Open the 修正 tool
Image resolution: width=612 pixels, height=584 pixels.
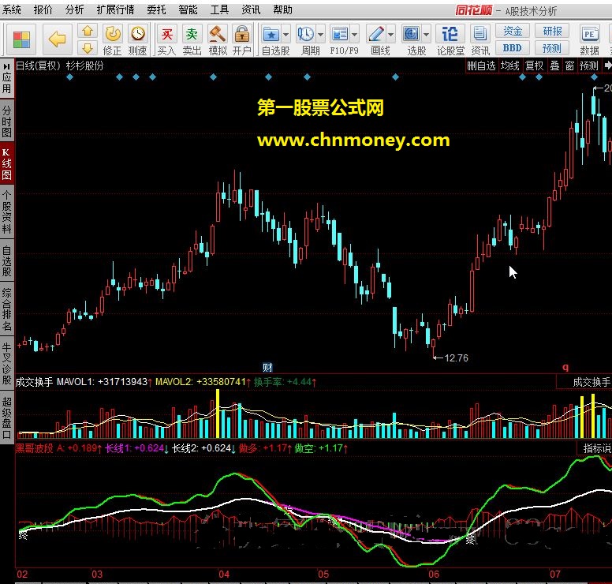coord(113,39)
